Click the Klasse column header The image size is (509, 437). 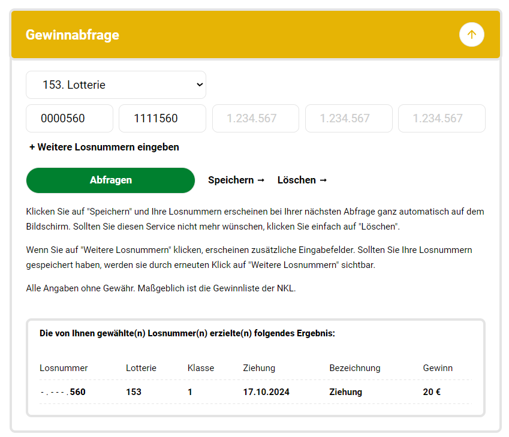pos(200,368)
